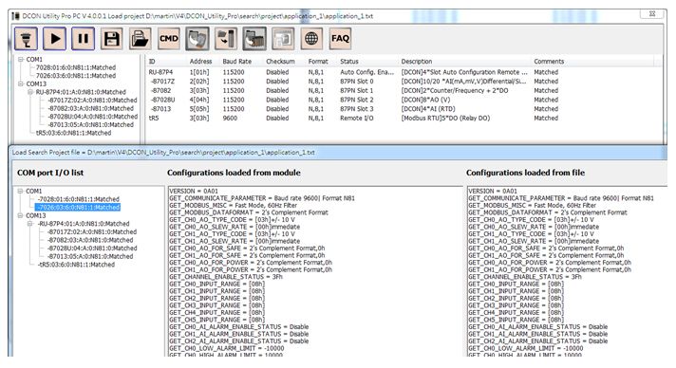The image size is (676, 368).
Task: Select 7028:01:6:0:N81:1:Matched in the main window tree
Action: tap(76, 67)
